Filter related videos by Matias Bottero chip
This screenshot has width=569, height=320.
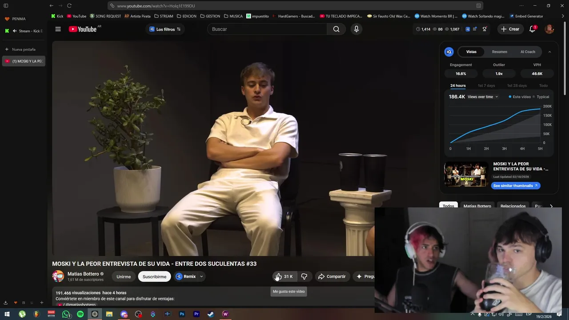click(x=477, y=206)
